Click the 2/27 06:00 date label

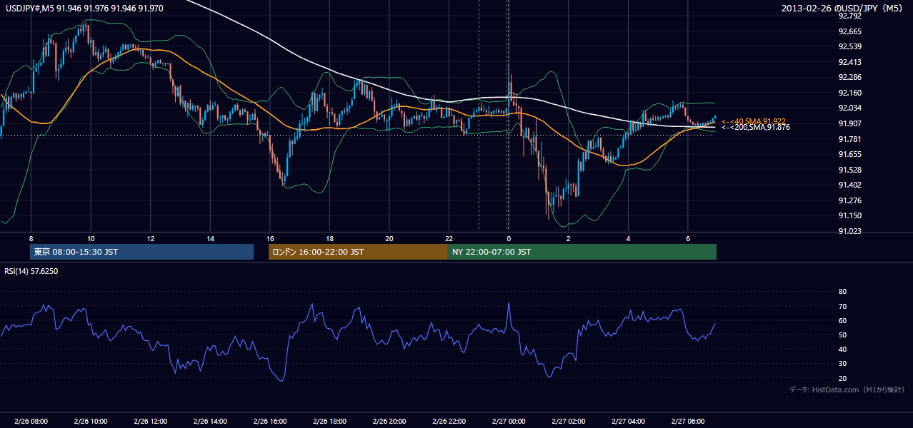click(x=688, y=422)
